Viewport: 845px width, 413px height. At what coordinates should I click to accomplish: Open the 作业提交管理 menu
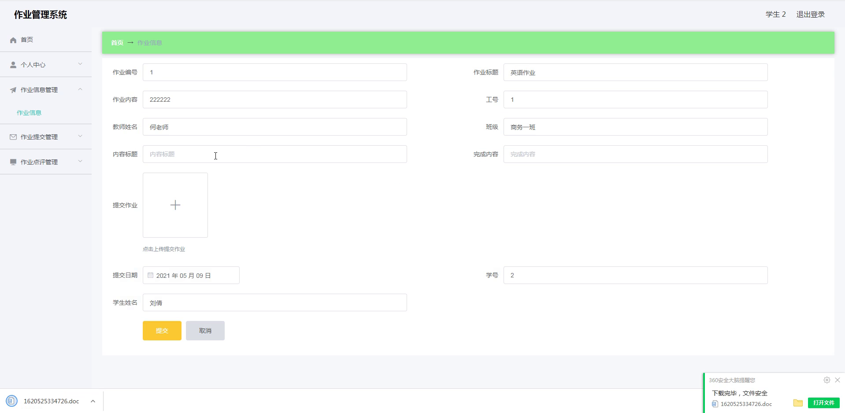[46, 137]
